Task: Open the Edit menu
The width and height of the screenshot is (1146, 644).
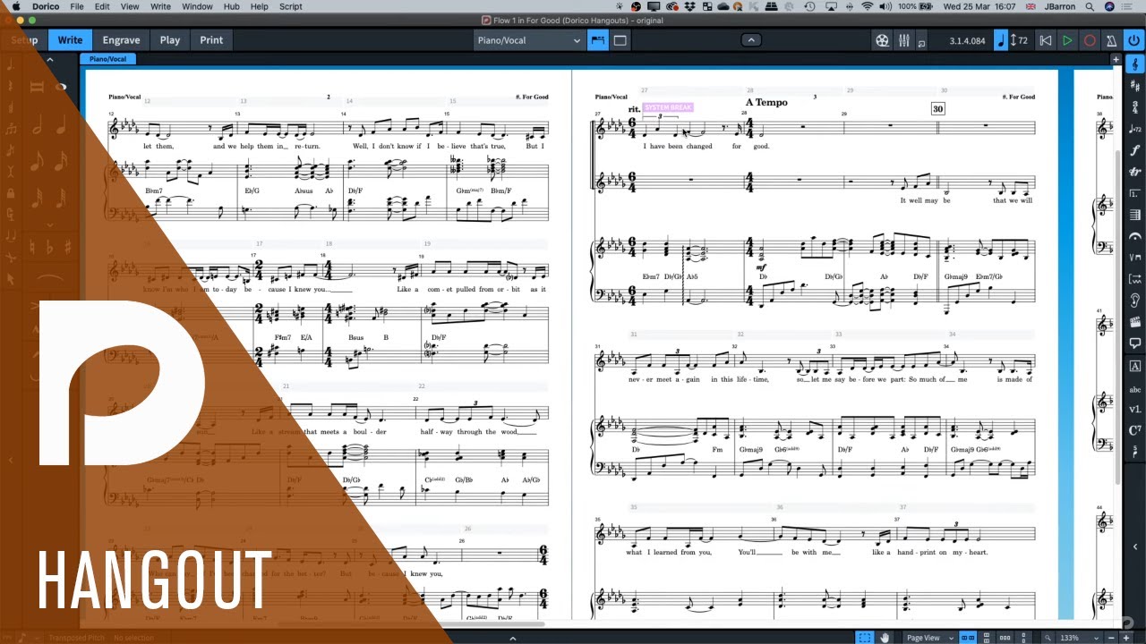Action: pos(103,6)
